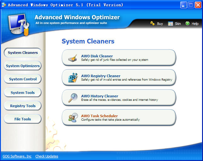Select the System Control category

point(23,79)
